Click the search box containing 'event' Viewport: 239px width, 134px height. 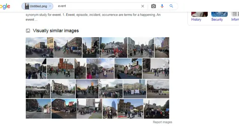click(x=97, y=6)
